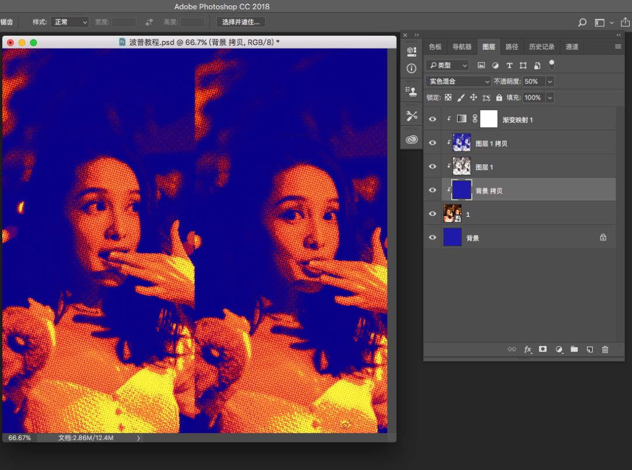Create new adjustment layer icon
632x470 pixels.
tap(559, 349)
